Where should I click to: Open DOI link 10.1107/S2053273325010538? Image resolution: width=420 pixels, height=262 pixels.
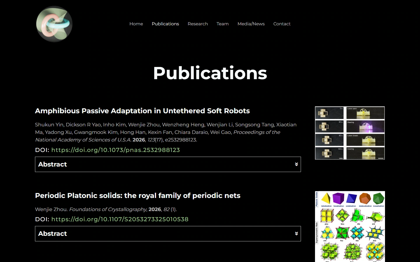click(120, 219)
